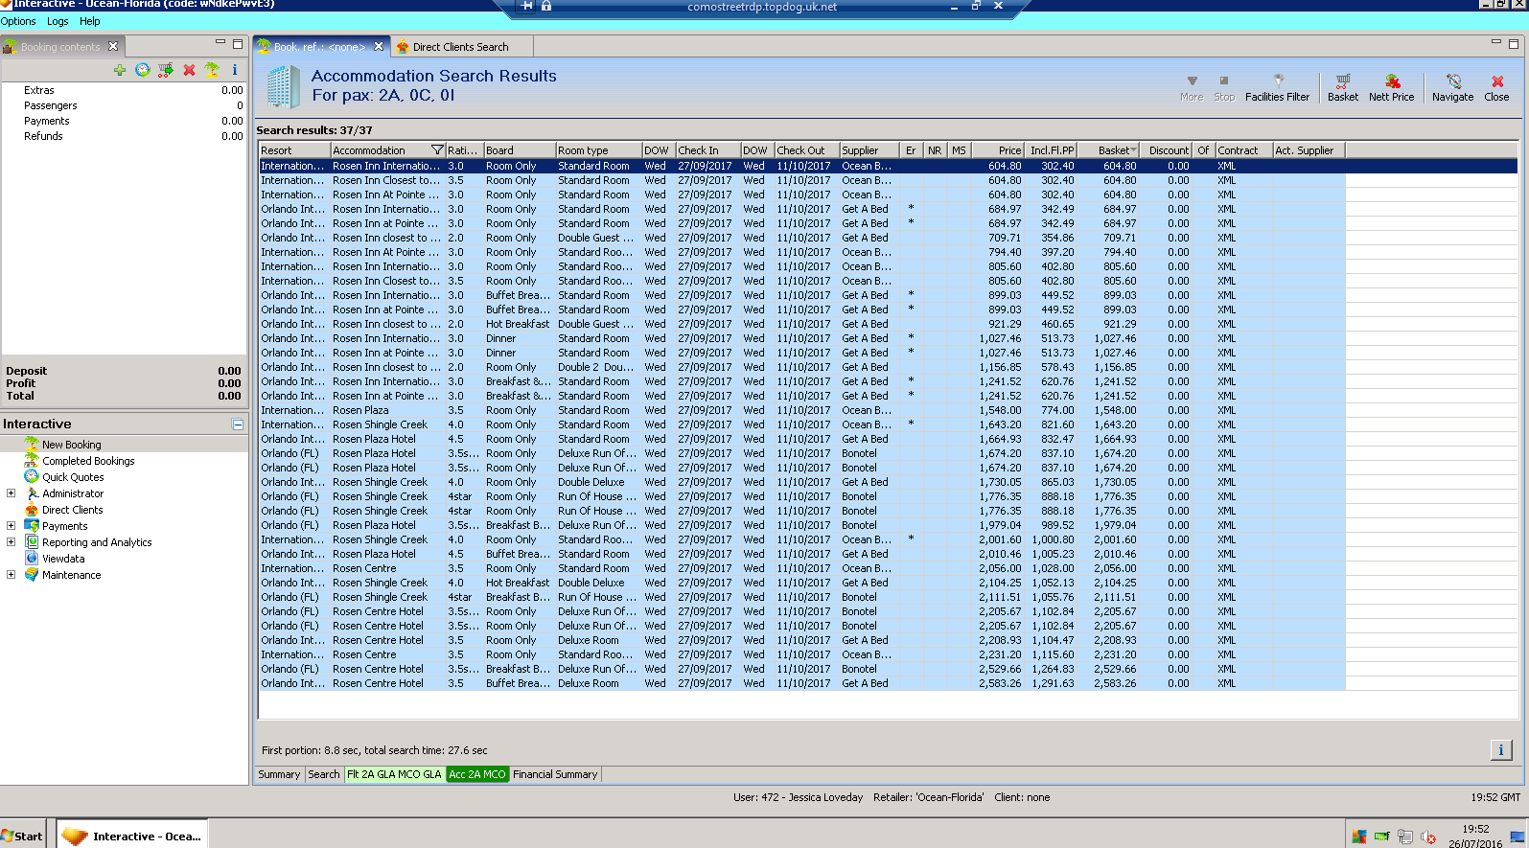The height and width of the screenshot is (848, 1529).
Task: Sort by the Supplier column header
Action: pyautogui.click(x=869, y=150)
